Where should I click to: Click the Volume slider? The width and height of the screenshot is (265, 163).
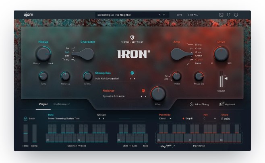pos(221,79)
